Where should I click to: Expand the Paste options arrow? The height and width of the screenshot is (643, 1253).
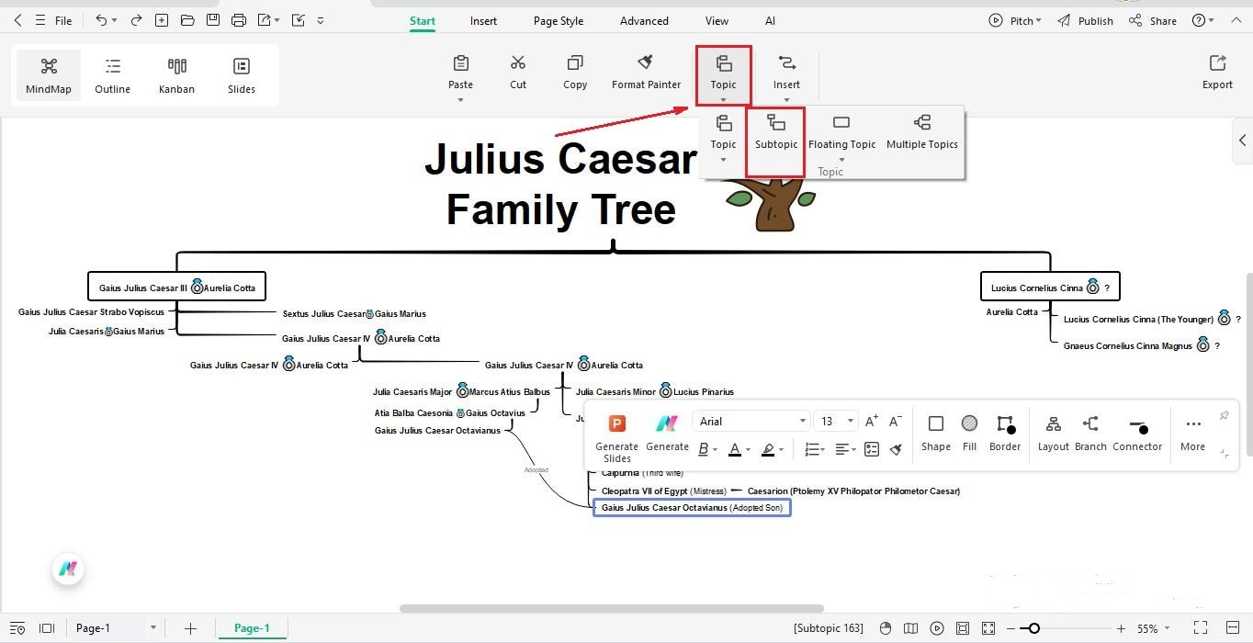click(x=461, y=99)
